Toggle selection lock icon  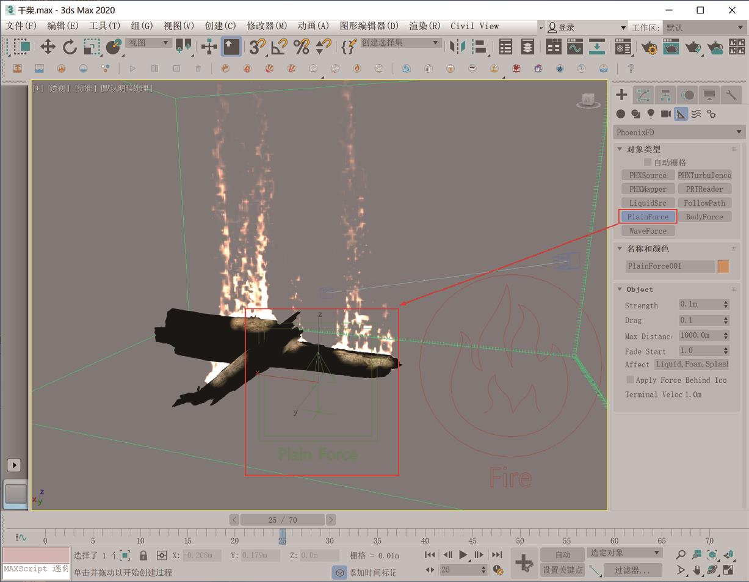point(143,555)
